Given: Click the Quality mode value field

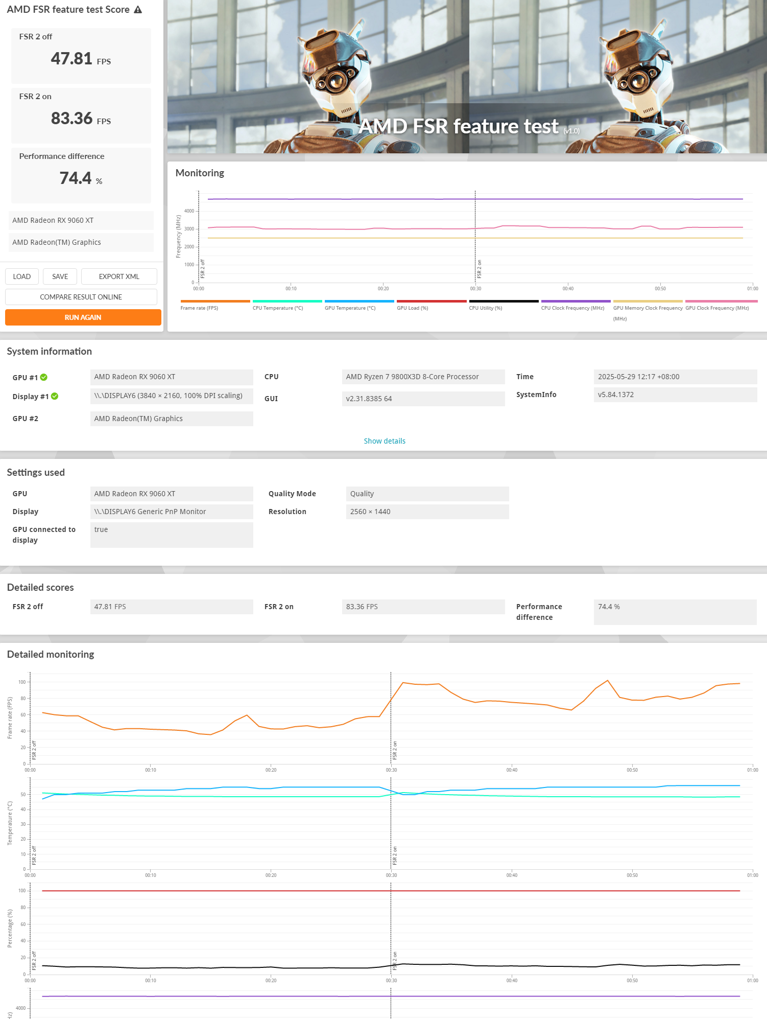Looking at the screenshot, I should tap(427, 494).
